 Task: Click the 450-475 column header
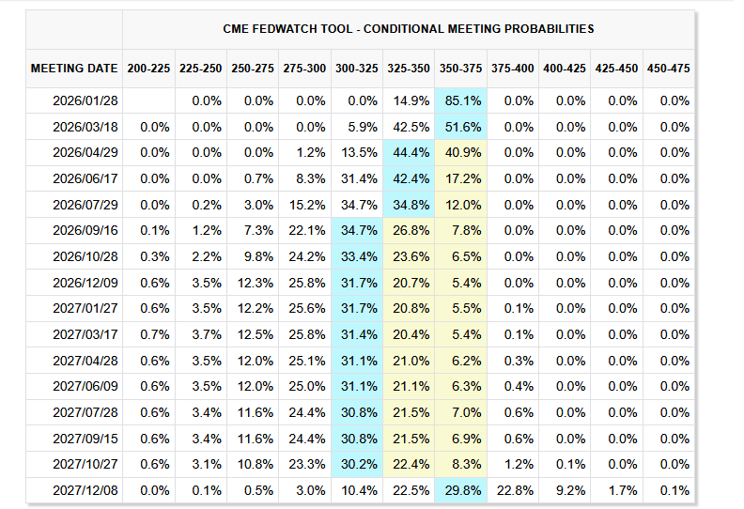pos(668,69)
